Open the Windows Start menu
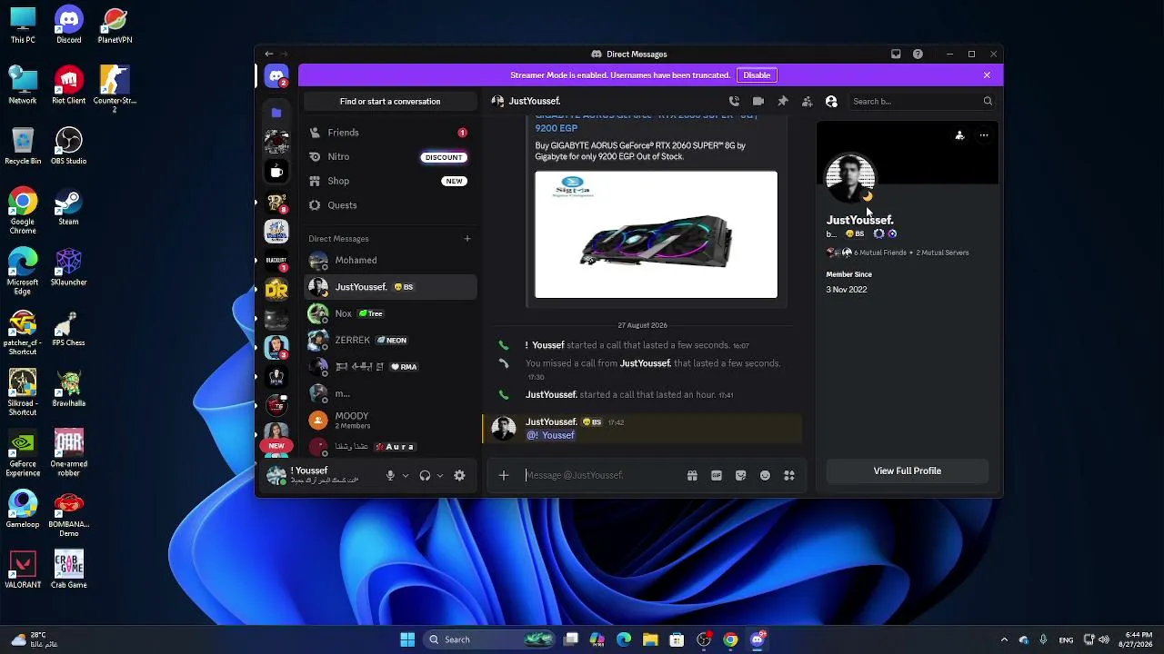This screenshot has height=654, width=1164. click(x=407, y=639)
